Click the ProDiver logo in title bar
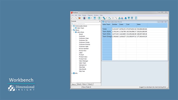The width and height of the screenshot is (178, 100). coord(72,12)
